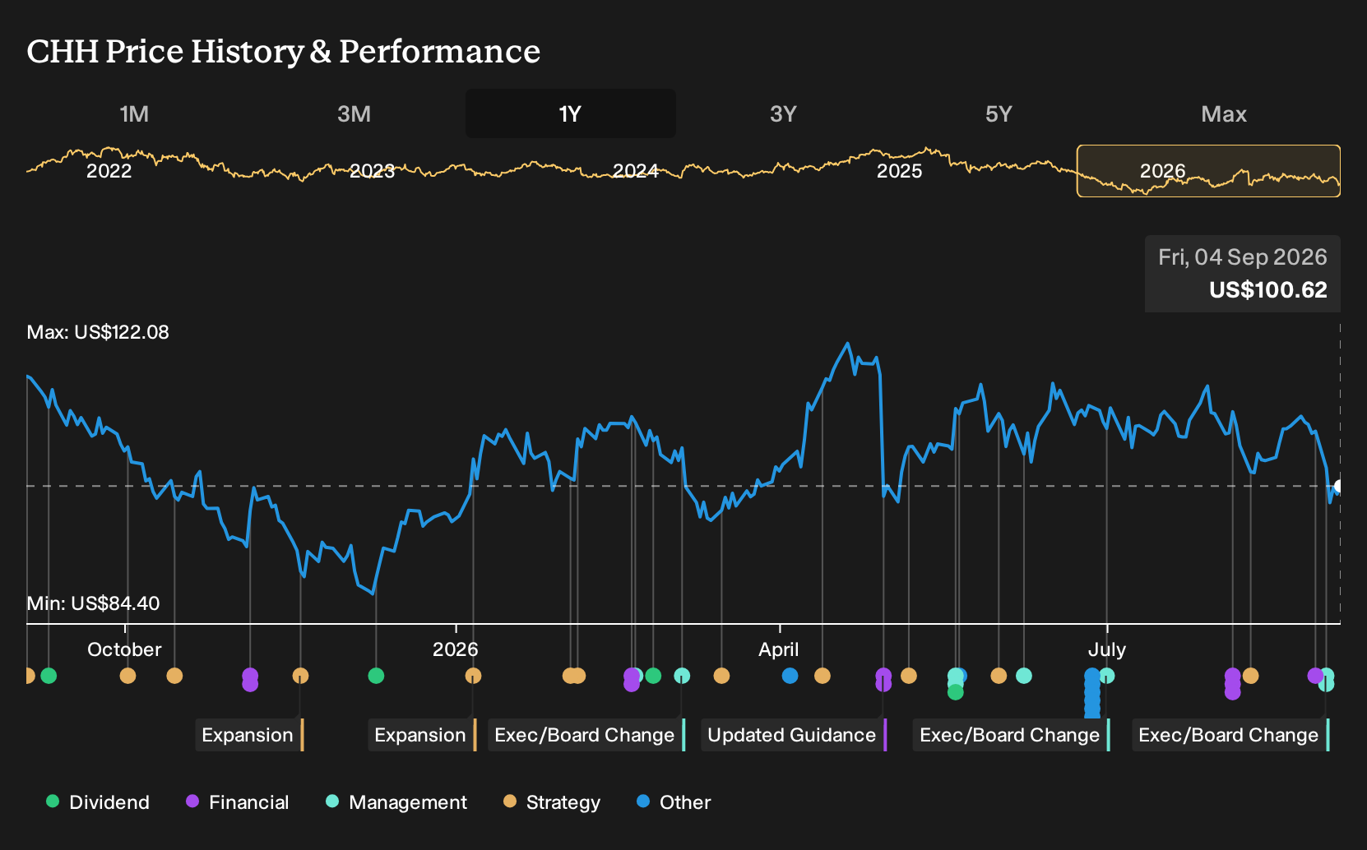This screenshot has width=1367, height=850.
Task: Click Strategy dot at the 2026 axis tick
Action: 473,676
